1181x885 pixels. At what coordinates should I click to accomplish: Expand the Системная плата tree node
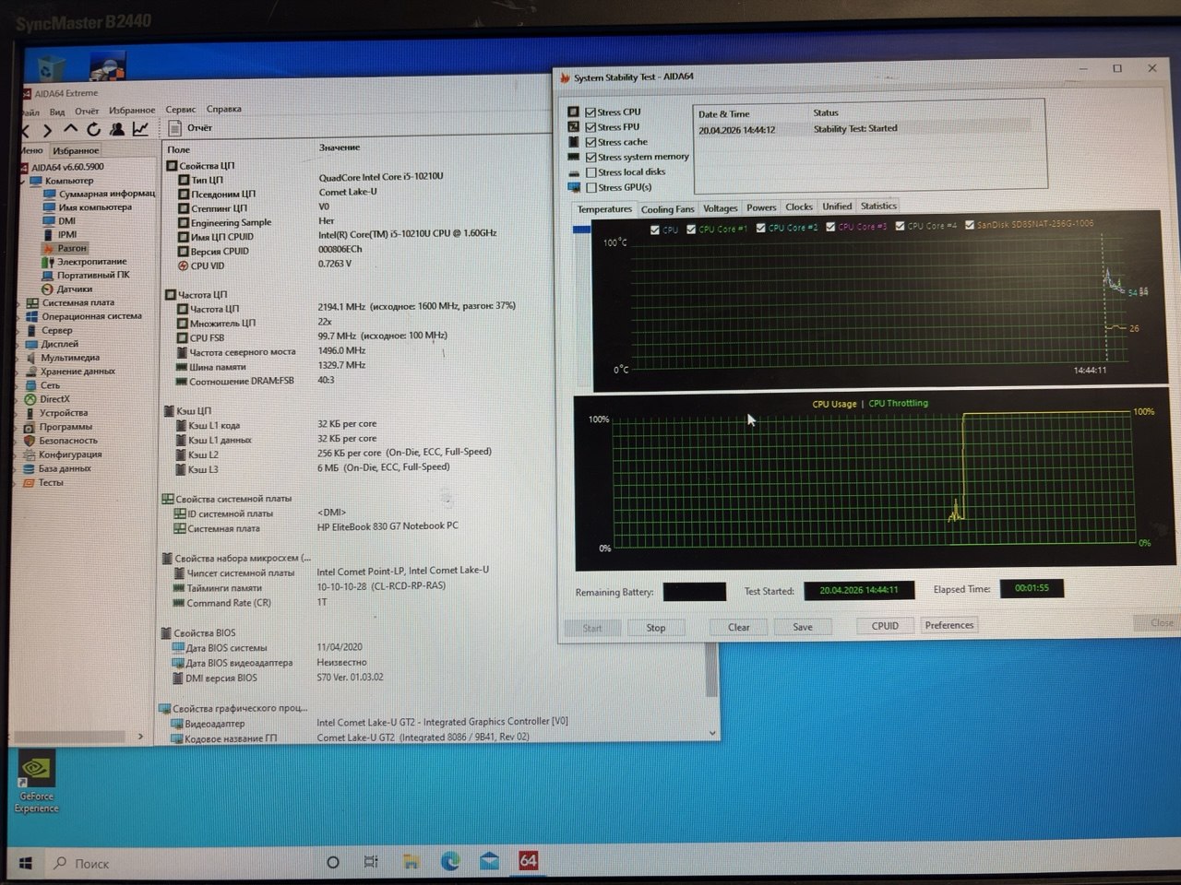pyautogui.click(x=19, y=302)
